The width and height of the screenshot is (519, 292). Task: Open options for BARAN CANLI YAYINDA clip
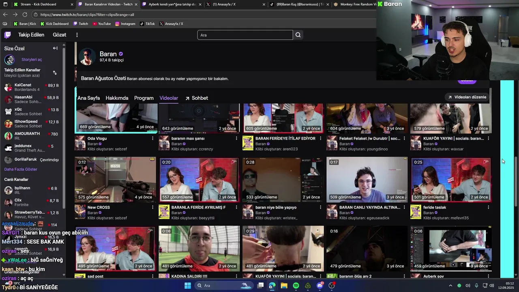(404, 208)
